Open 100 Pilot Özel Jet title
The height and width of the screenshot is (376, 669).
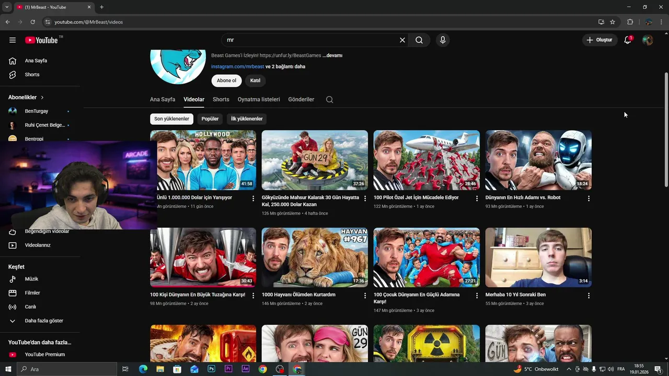pos(416,198)
